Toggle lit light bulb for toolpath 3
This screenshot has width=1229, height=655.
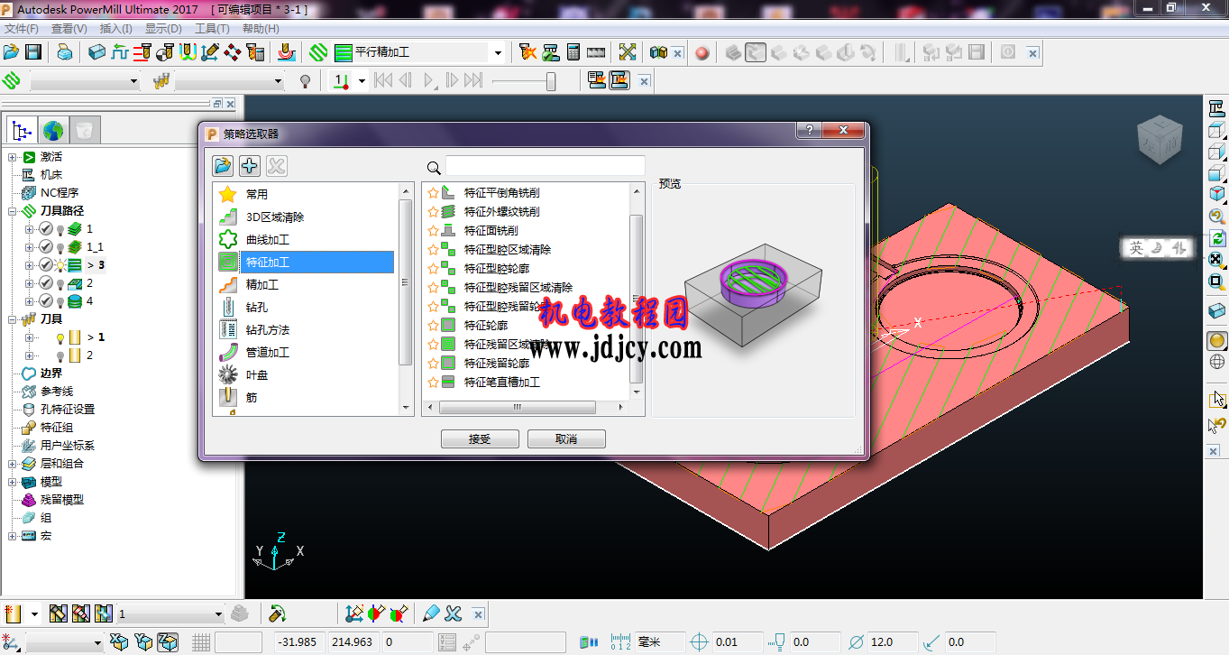point(60,265)
